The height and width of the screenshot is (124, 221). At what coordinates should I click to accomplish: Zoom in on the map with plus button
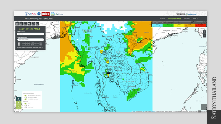[x=204, y=32]
